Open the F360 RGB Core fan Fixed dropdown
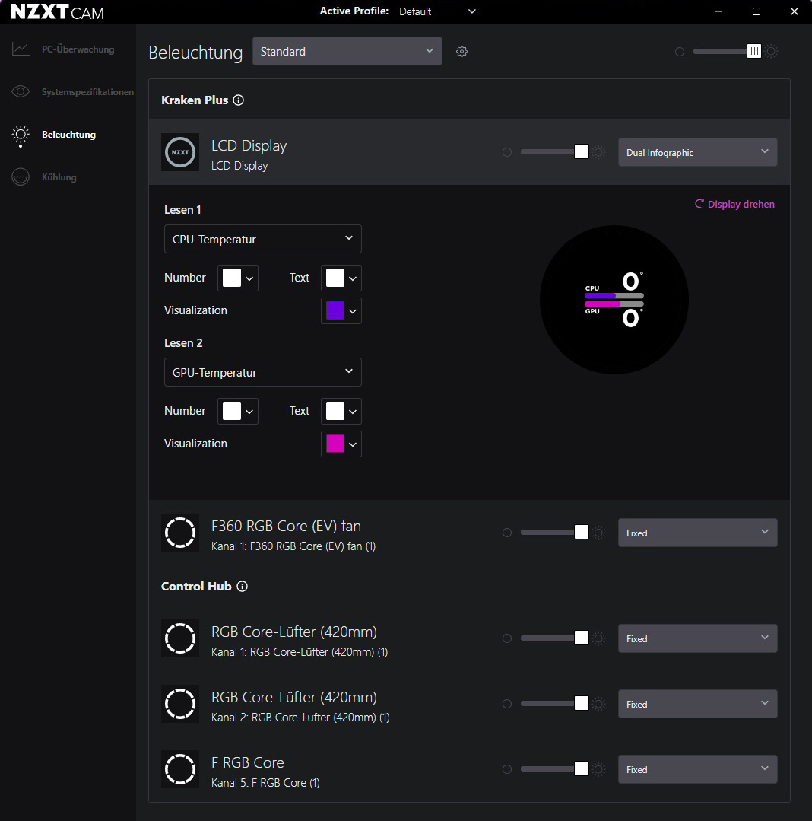The height and width of the screenshot is (821, 812). click(x=697, y=533)
